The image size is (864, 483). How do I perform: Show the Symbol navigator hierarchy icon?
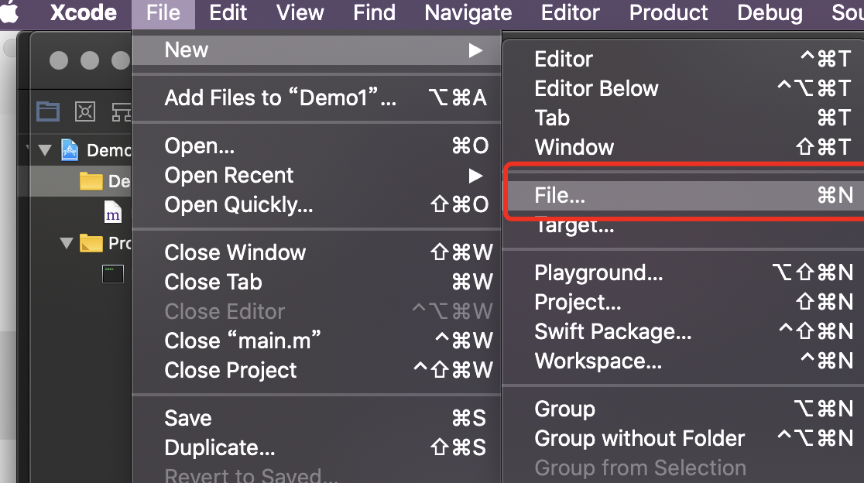122,111
